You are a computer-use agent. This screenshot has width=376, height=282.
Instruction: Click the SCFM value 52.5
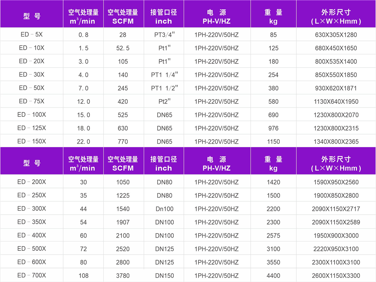pyautogui.click(x=123, y=48)
